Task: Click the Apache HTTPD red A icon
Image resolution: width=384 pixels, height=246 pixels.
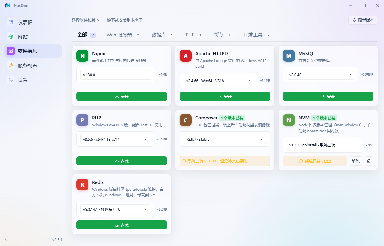Action: click(x=186, y=56)
